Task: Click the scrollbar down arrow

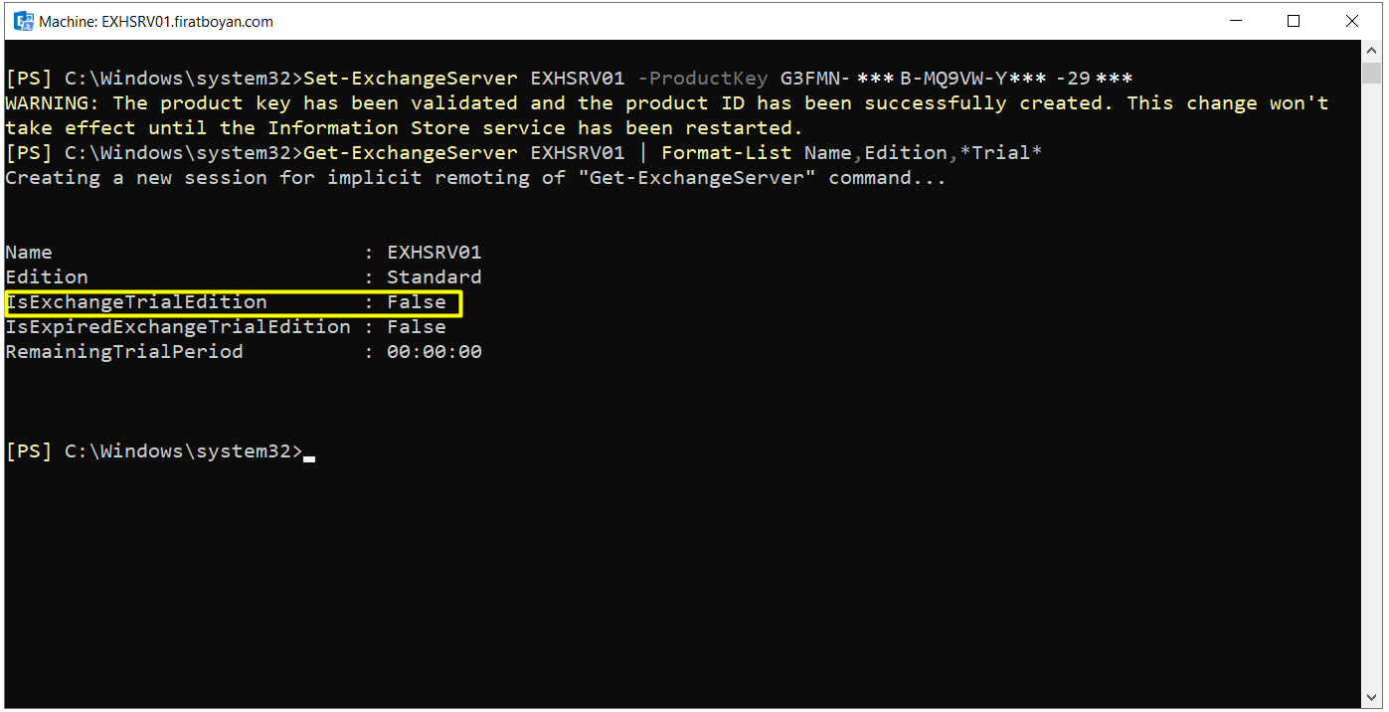Action: [x=1372, y=698]
